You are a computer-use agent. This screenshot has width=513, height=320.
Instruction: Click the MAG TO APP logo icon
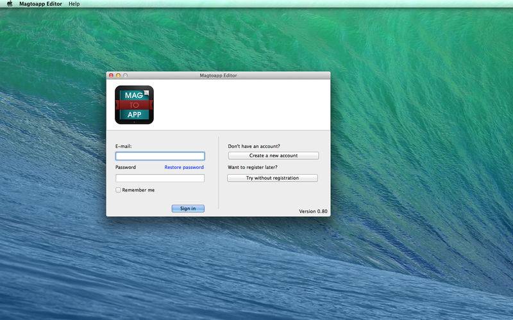click(x=134, y=105)
